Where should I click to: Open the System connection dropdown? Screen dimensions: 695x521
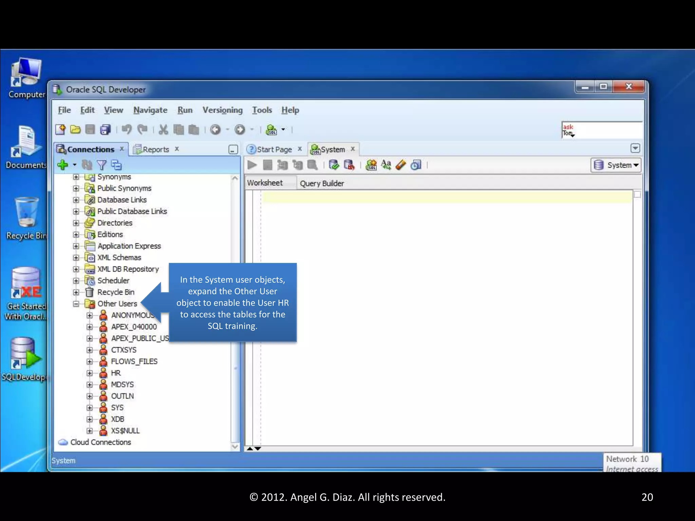point(616,165)
